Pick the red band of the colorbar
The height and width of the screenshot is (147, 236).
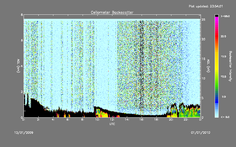[x=217, y=36]
